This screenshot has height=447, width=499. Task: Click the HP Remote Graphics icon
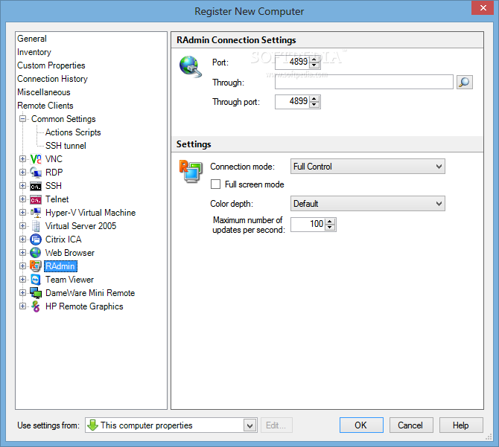(x=36, y=306)
